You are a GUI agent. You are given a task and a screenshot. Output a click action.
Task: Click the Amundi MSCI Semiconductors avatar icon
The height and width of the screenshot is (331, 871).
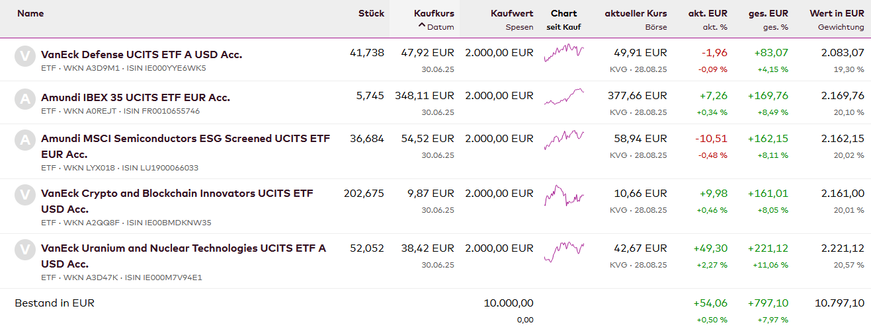pyautogui.click(x=24, y=141)
